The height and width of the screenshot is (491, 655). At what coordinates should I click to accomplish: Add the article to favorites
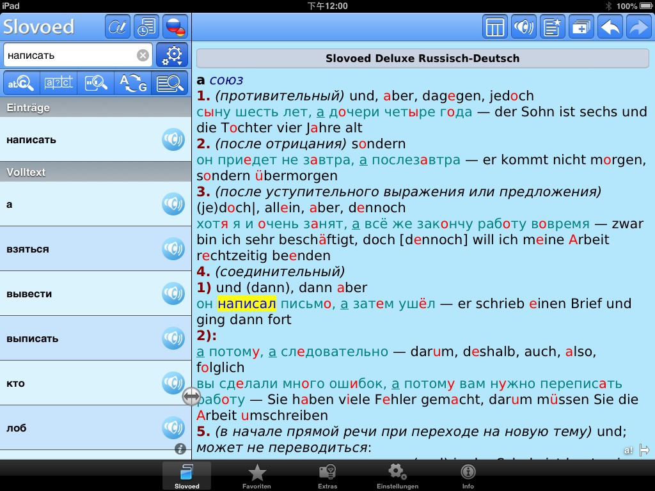[x=553, y=27]
